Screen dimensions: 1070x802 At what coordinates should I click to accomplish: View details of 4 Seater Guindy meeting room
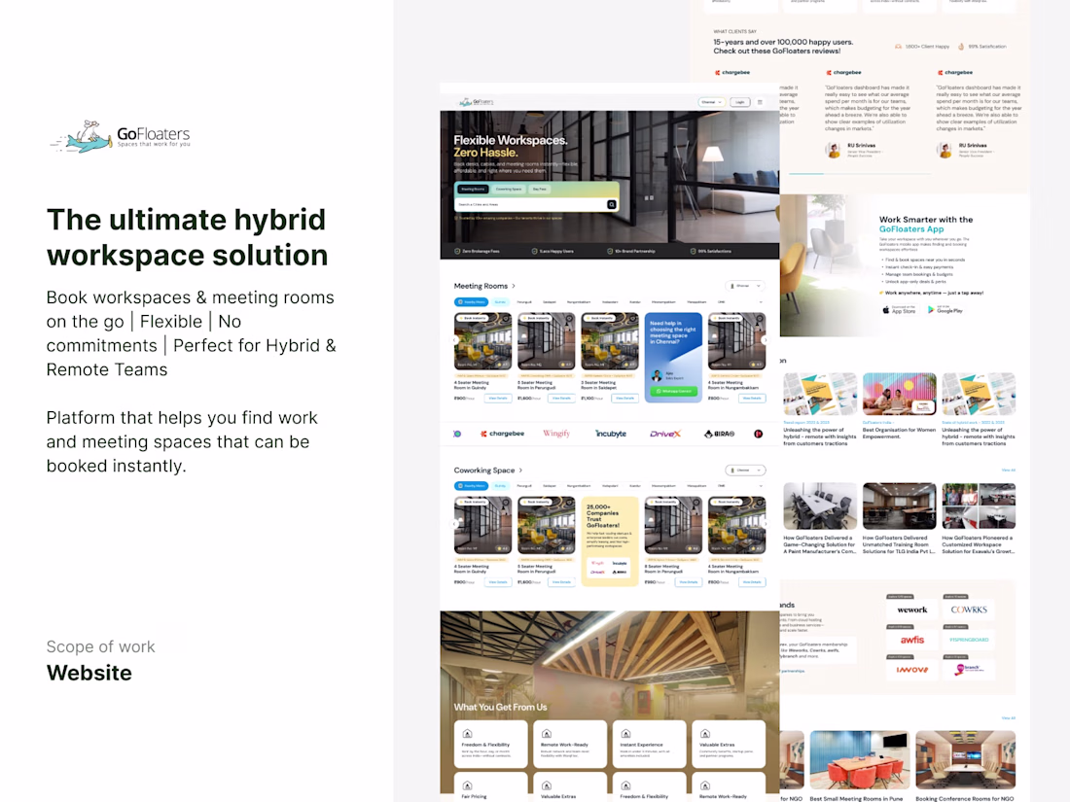click(x=497, y=399)
